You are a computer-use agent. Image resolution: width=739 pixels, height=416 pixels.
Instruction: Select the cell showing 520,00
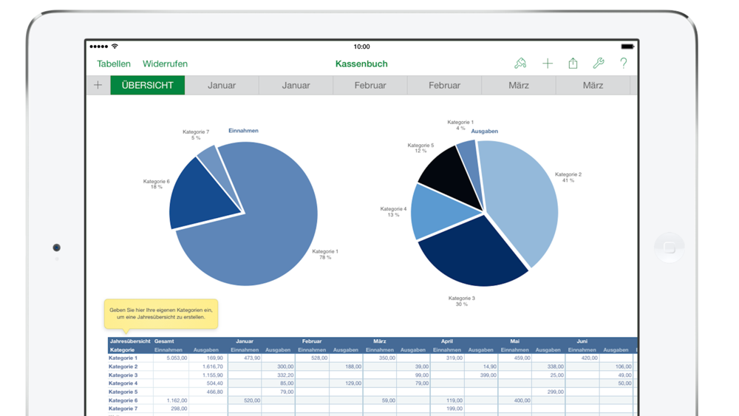245,400
